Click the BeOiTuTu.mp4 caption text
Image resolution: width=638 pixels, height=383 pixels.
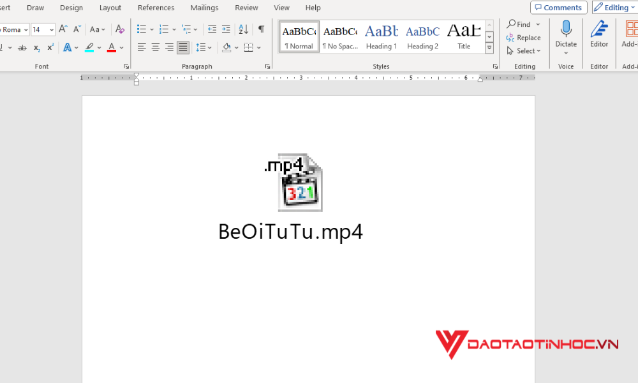tap(290, 232)
